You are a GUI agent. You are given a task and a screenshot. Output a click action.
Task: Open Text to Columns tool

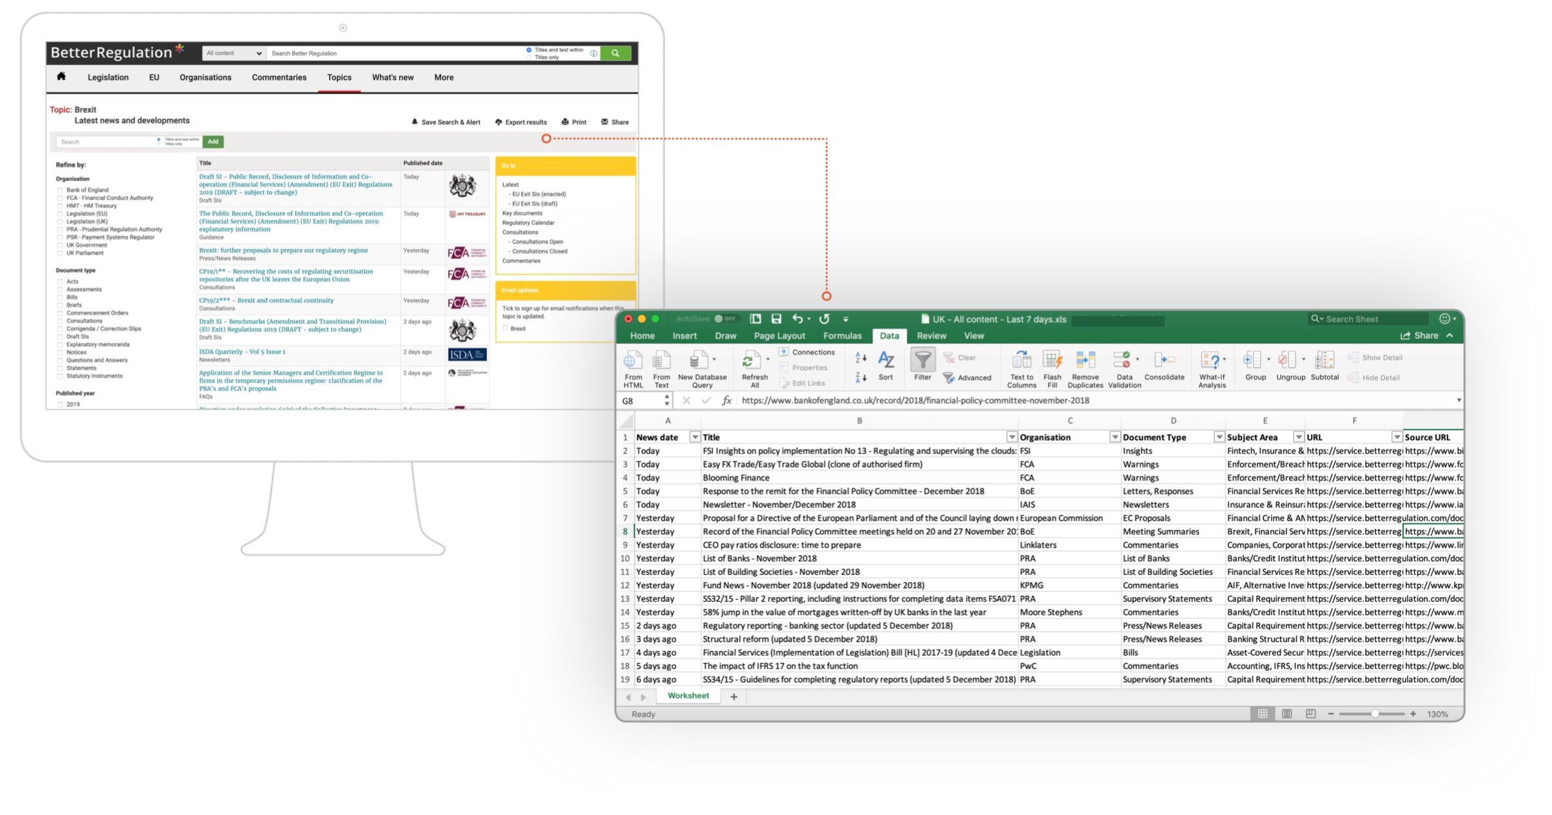point(1021,361)
